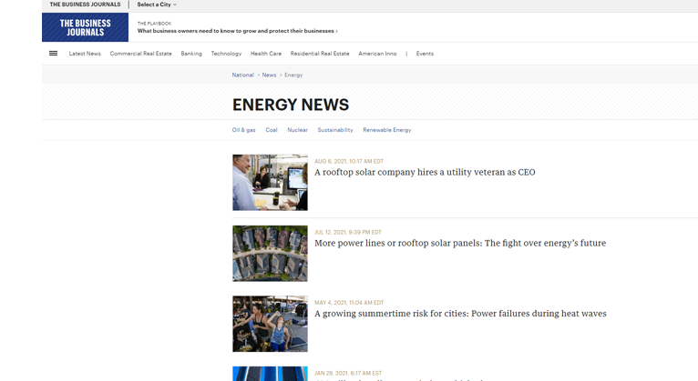Open heat waves article thumbnail
The width and height of the screenshot is (698, 381).
[x=270, y=324]
